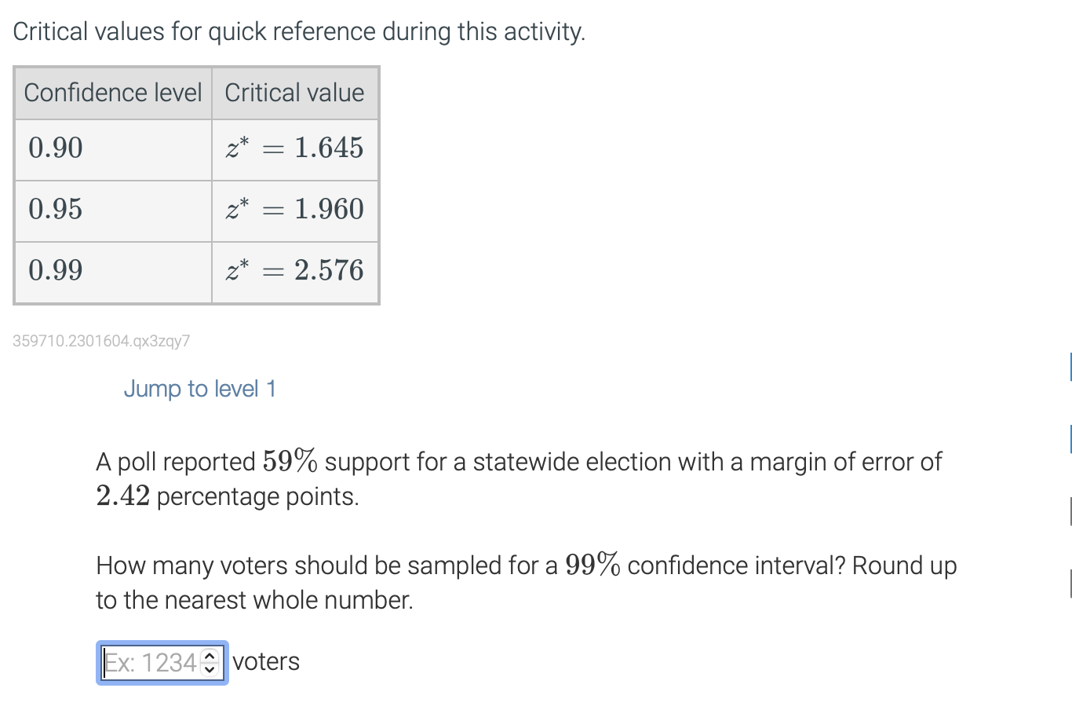Select the Confidence level column header

point(112,93)
